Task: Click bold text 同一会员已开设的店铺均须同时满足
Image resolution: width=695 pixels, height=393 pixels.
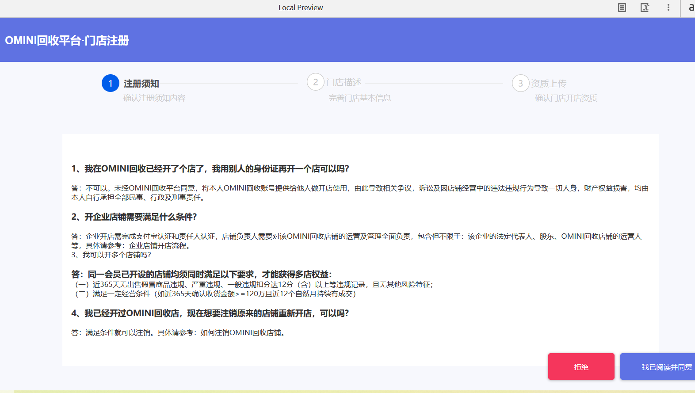Action: click(x=202, y=275)
